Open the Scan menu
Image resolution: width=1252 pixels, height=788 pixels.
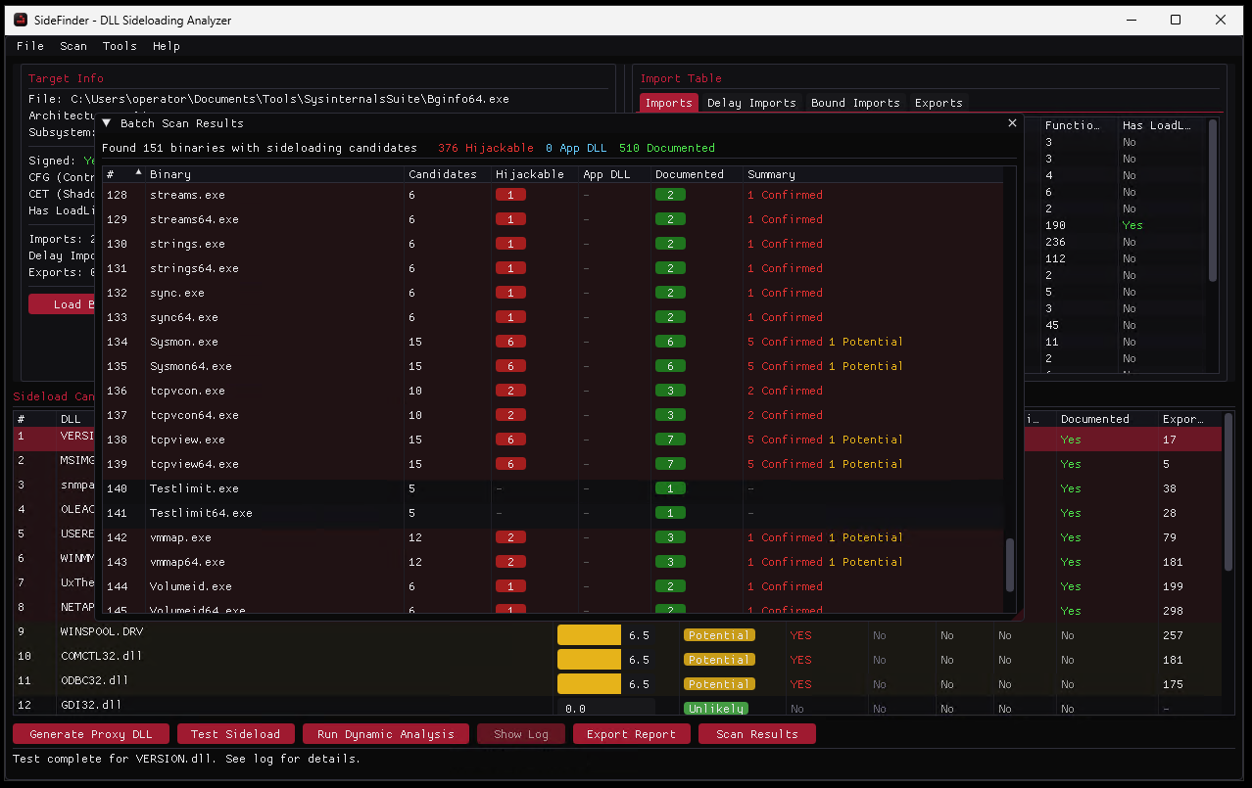point(73,46)
